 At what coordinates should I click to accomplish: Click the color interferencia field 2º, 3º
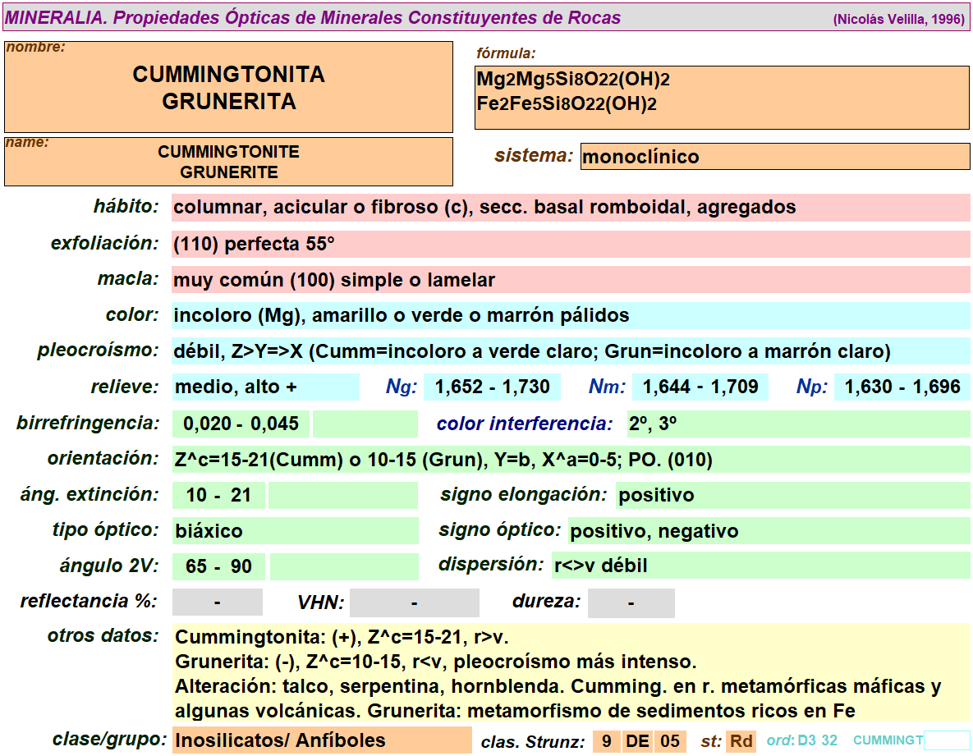[x=797, y=424]
